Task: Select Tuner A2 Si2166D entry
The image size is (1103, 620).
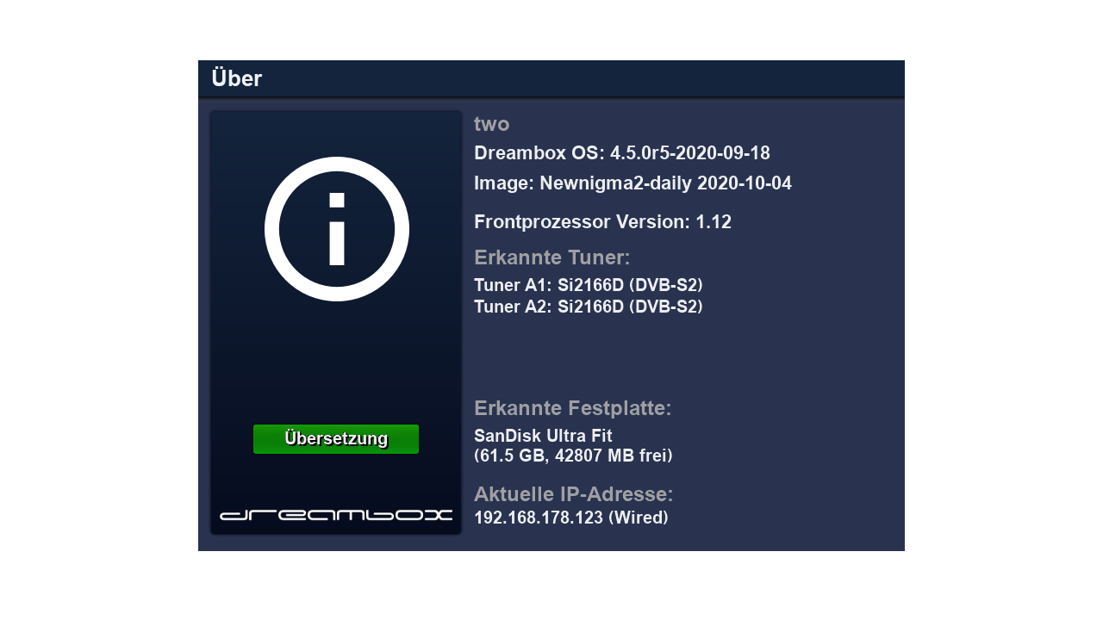Action: pos(588,307)
